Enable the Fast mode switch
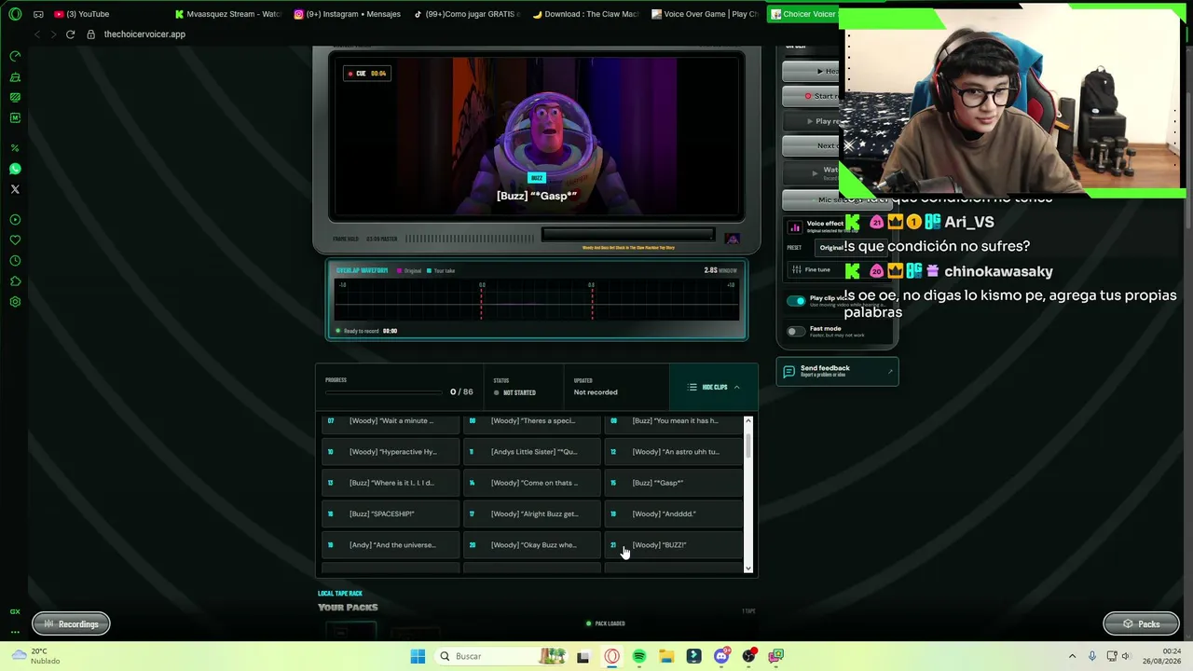 [x=796, y=331]
